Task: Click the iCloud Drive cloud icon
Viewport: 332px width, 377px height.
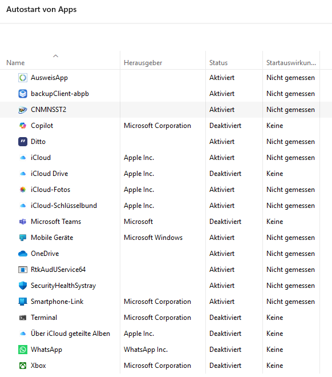Action: [x=23, y=174]
